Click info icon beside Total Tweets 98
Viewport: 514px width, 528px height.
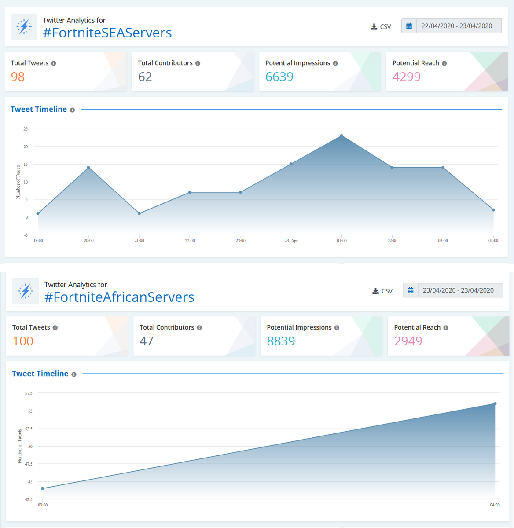[54, 63]
